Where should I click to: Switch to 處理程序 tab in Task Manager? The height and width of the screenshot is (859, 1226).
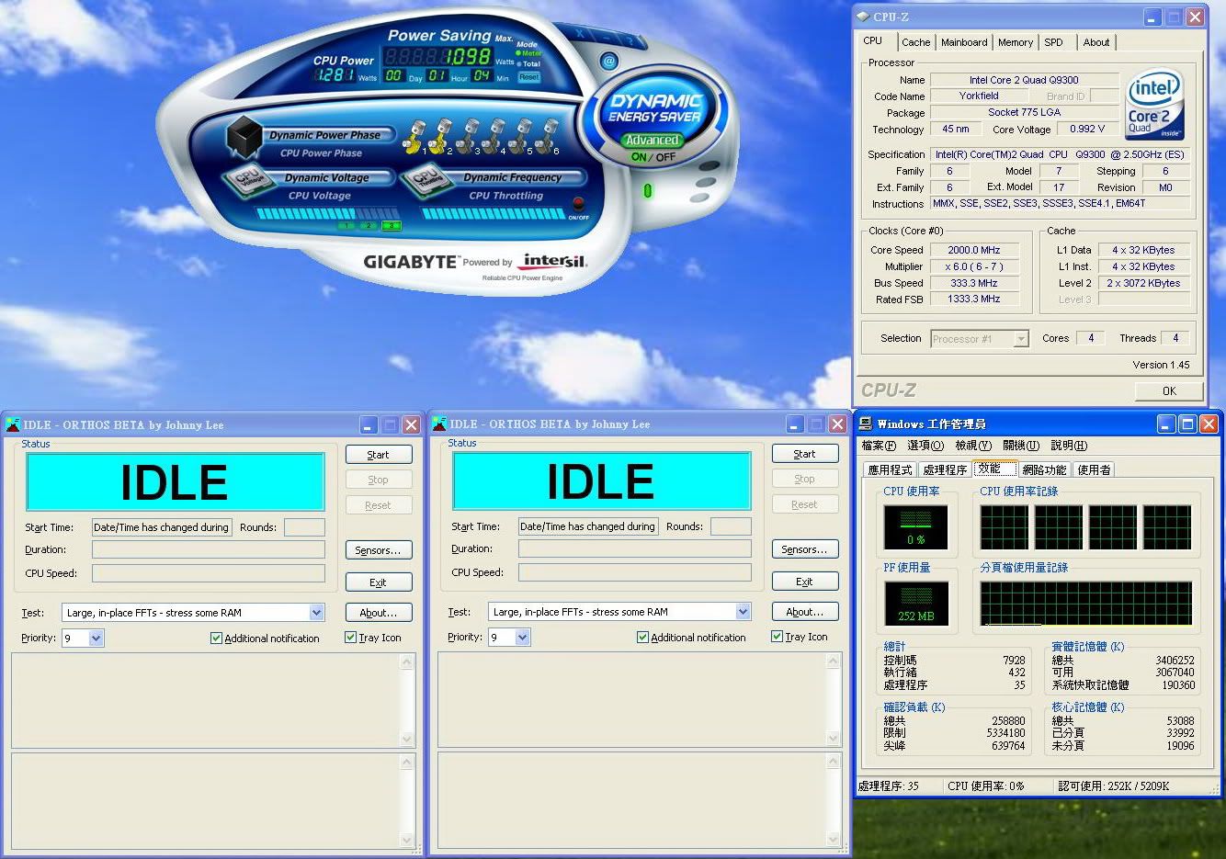point(945,469)
